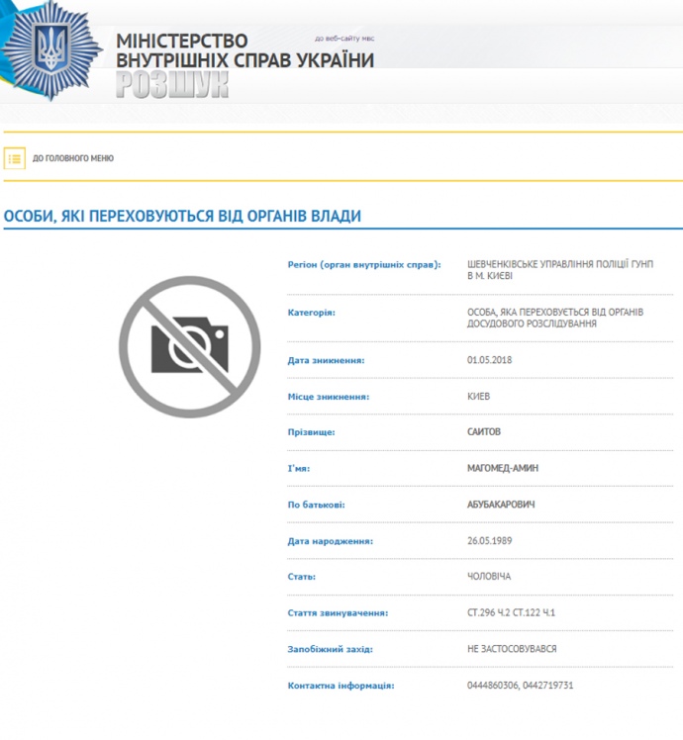Click the date of disappearance value 01.05.2018
The image size is (683, 740).
point(490,360)
